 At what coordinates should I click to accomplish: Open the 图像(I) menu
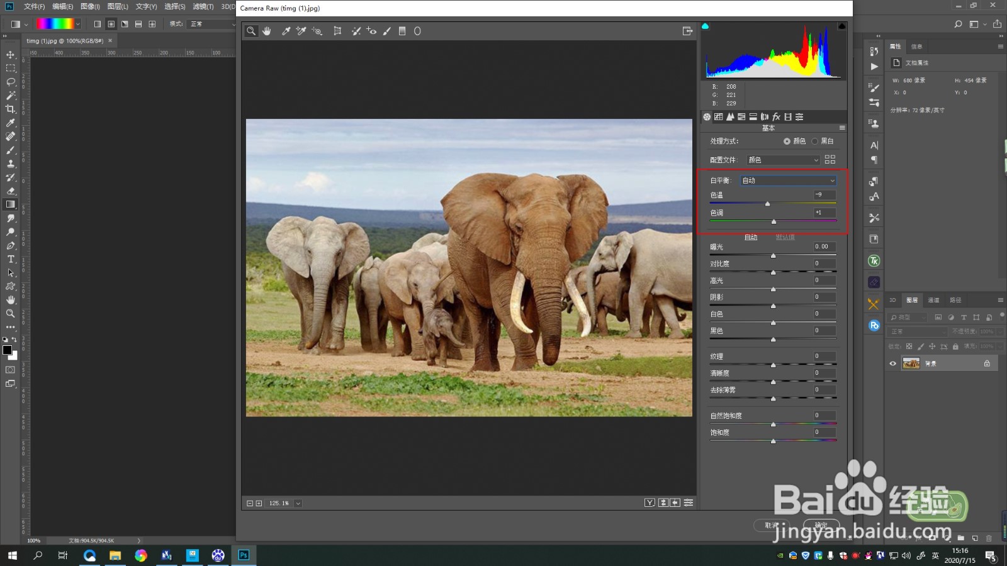tap(90, 6)
